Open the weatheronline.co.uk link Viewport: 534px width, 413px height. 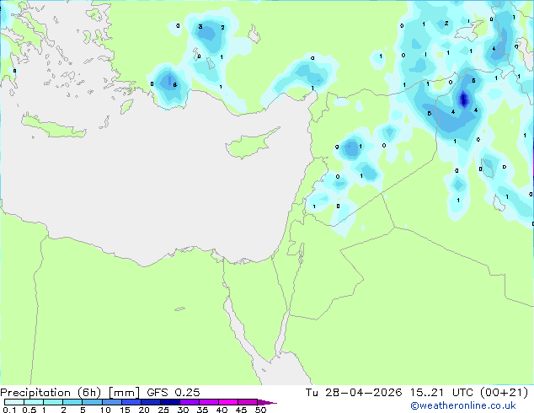[462, 405]
